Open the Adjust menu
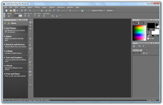This screenshot has width=163, height=105. coord(30,7)
